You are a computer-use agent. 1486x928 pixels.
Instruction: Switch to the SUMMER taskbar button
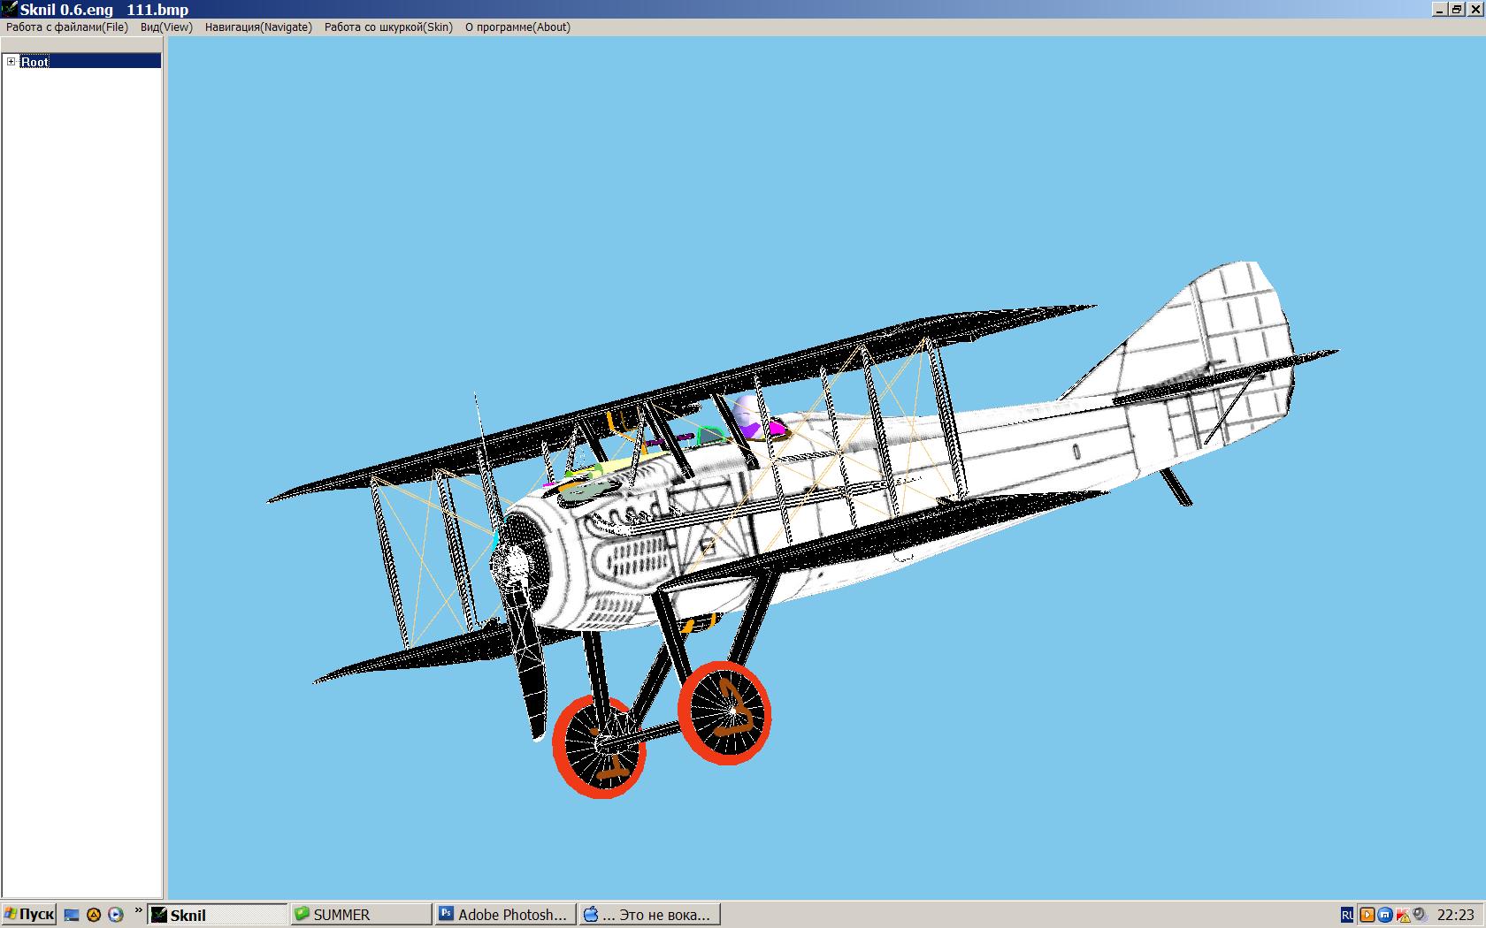click(x=361, y=915)
